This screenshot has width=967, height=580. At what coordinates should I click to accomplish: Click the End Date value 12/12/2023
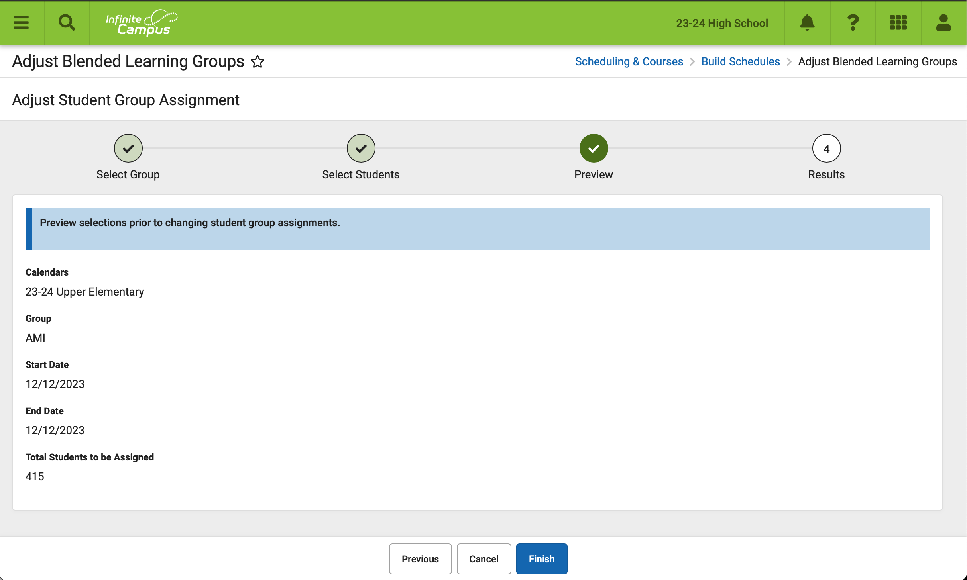(55, 431)
